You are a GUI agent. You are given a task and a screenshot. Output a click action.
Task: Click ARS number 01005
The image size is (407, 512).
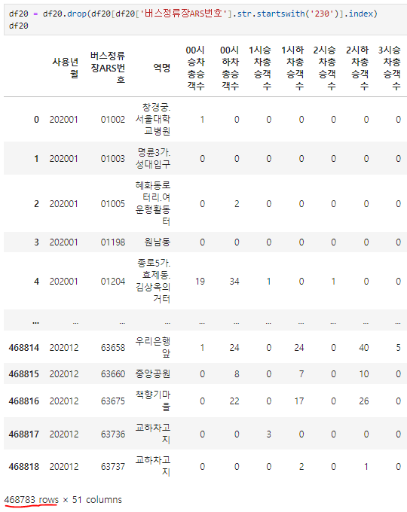(x=113, y=204)
